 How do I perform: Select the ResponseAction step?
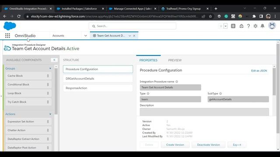(98, 88)
